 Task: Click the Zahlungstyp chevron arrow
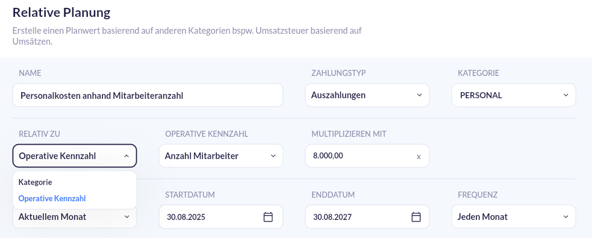pyautogui.click(x=420, y=95)
